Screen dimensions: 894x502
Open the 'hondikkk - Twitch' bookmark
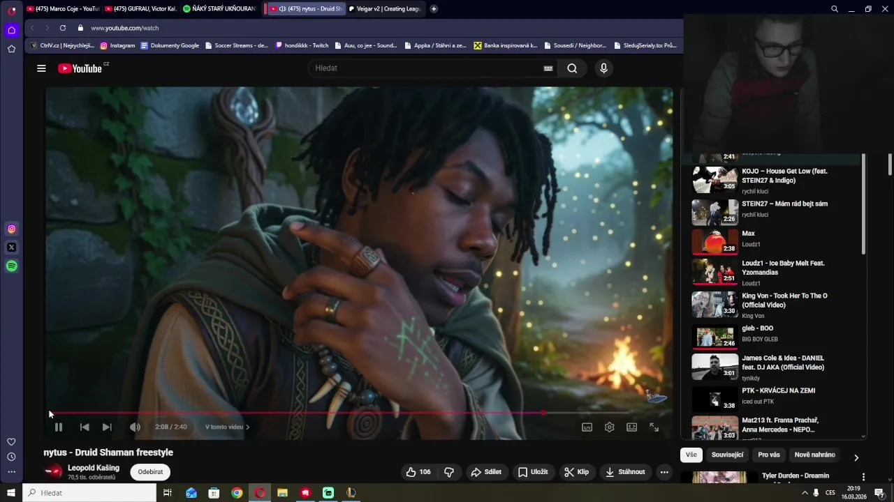click(x=302, y=45)
